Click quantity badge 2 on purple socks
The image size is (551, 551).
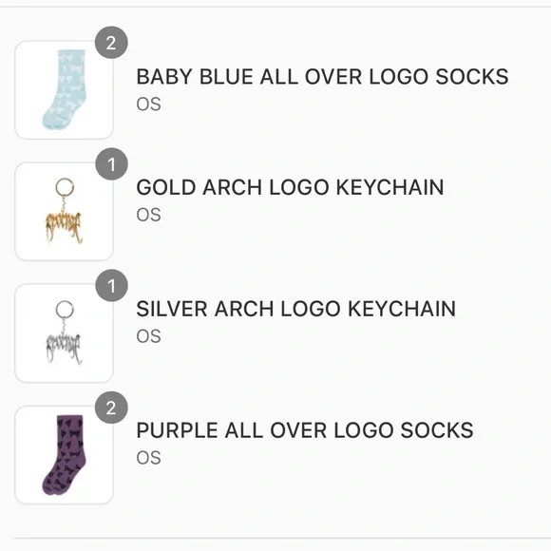pos(111,408)
